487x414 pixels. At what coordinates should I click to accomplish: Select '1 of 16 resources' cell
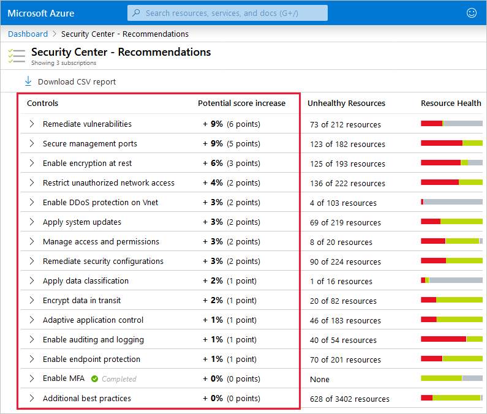[x=341, y=281]
